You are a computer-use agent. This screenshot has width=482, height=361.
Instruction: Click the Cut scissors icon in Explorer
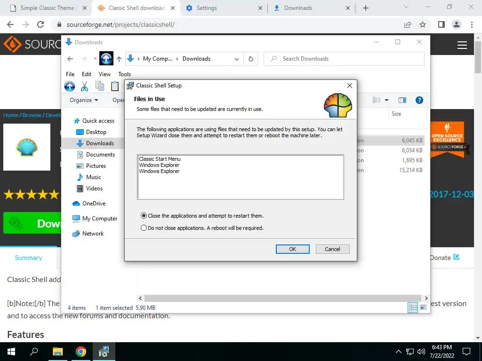pos(85,86)
